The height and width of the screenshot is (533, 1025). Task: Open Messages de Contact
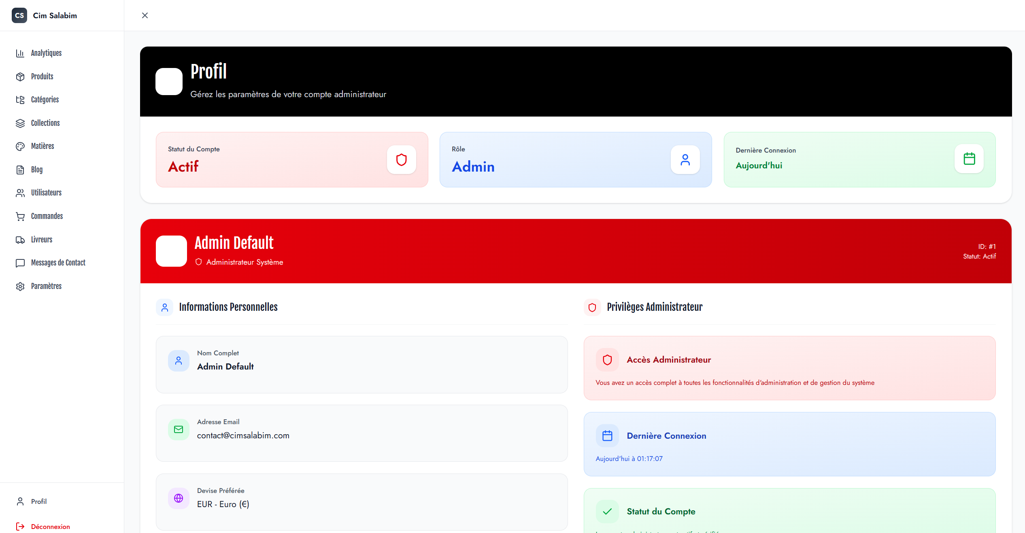58,263
